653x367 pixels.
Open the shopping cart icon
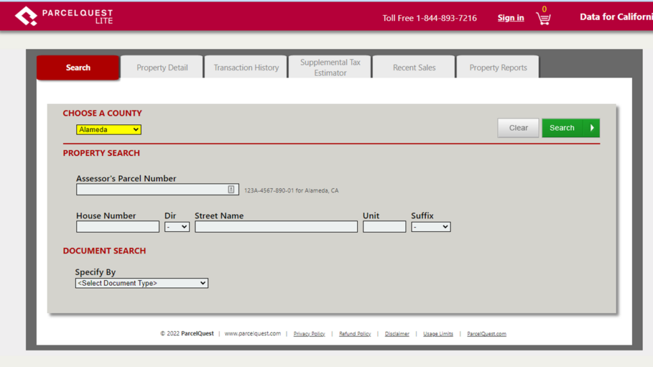543,18
